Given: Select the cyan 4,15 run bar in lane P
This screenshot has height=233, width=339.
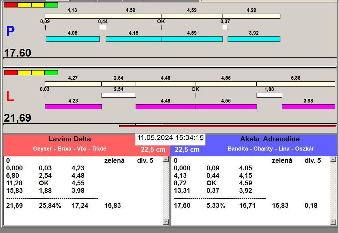Looking at the screenshot, I should tap(134, 39).
